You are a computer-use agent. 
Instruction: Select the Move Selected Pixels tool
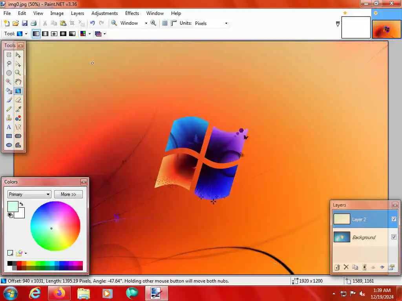[x=18, y=55]
